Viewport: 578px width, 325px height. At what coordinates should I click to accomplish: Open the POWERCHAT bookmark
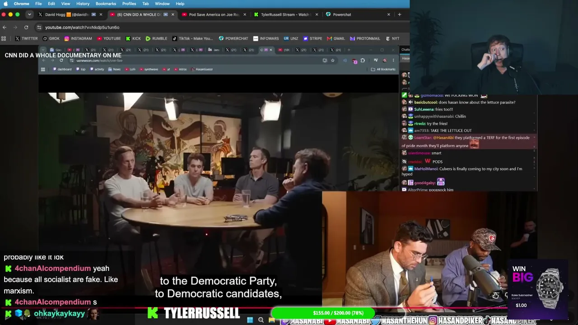[233, 38]
